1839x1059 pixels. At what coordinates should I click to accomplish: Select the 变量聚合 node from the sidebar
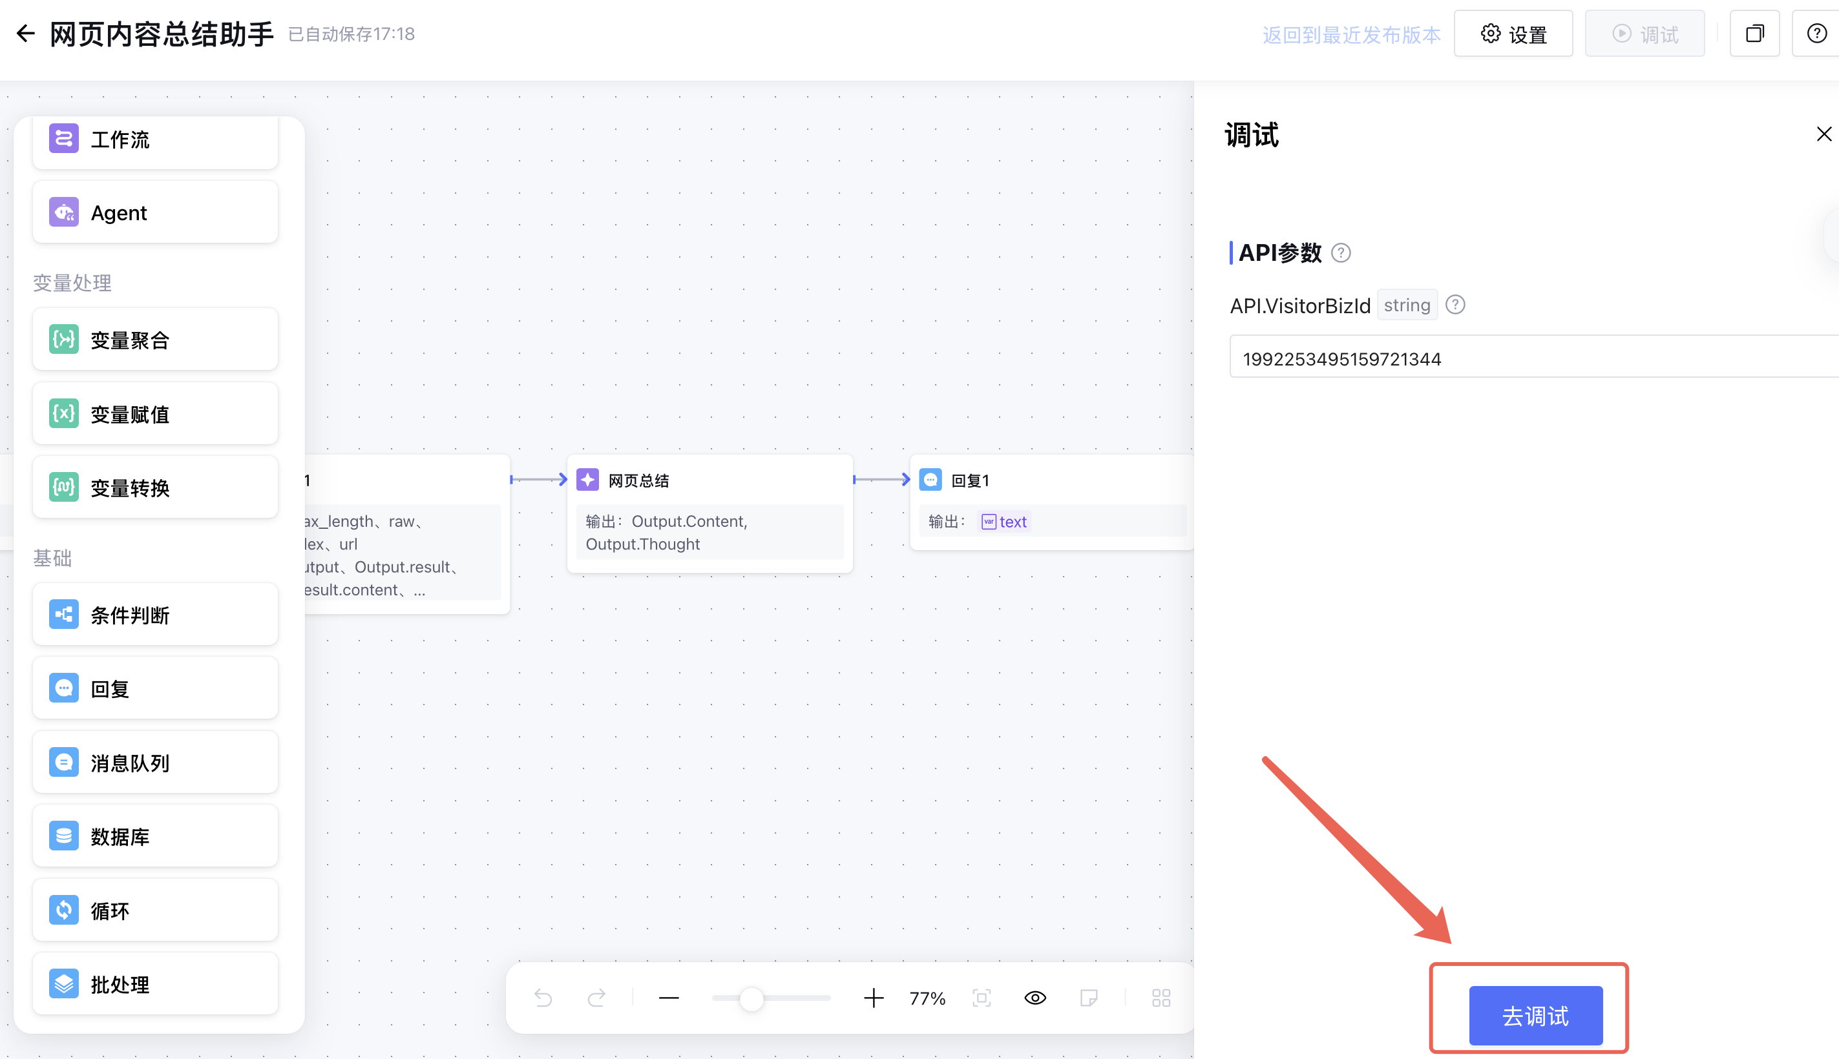click(155, 340)
